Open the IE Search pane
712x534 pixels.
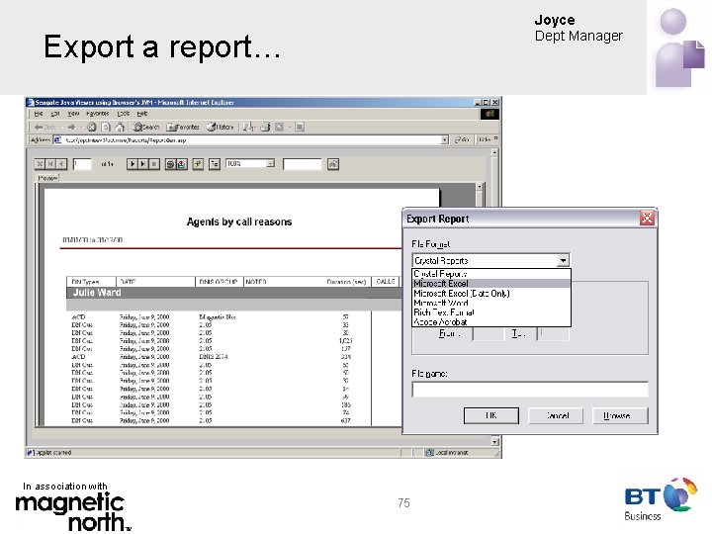click(145, 128)
